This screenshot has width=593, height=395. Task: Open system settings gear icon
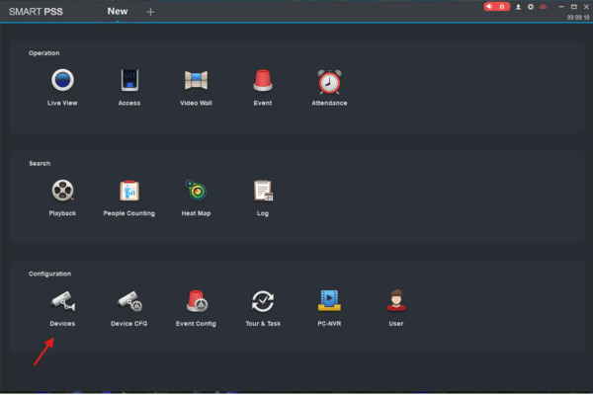pos(531,7)
